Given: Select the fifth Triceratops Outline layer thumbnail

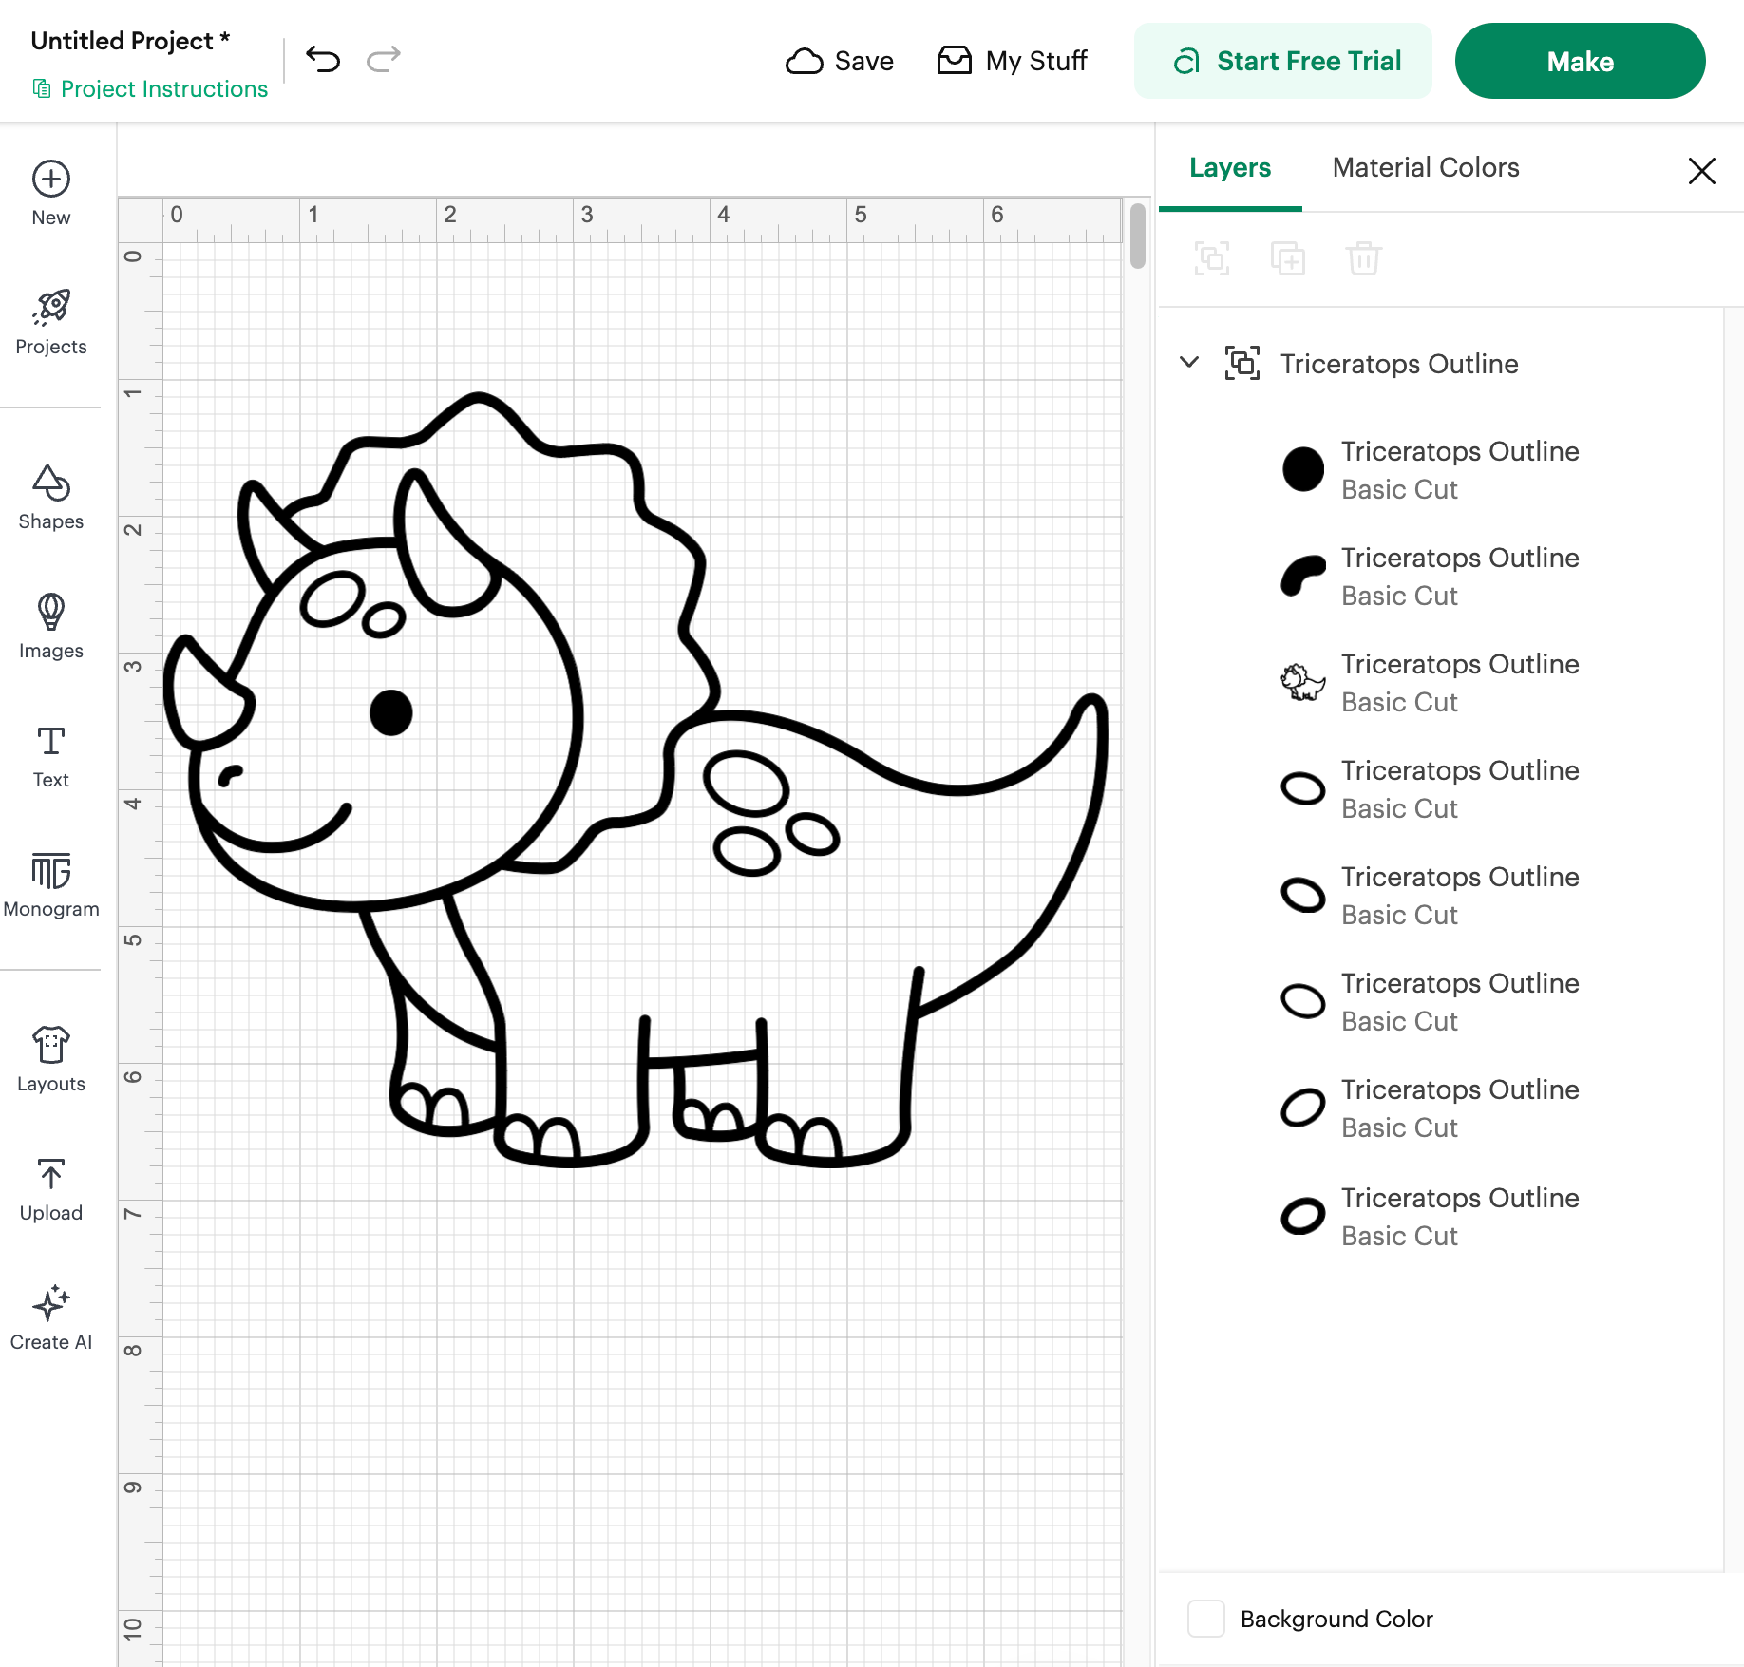Looking at the screenshot, I should click(x=1303, y=895).
